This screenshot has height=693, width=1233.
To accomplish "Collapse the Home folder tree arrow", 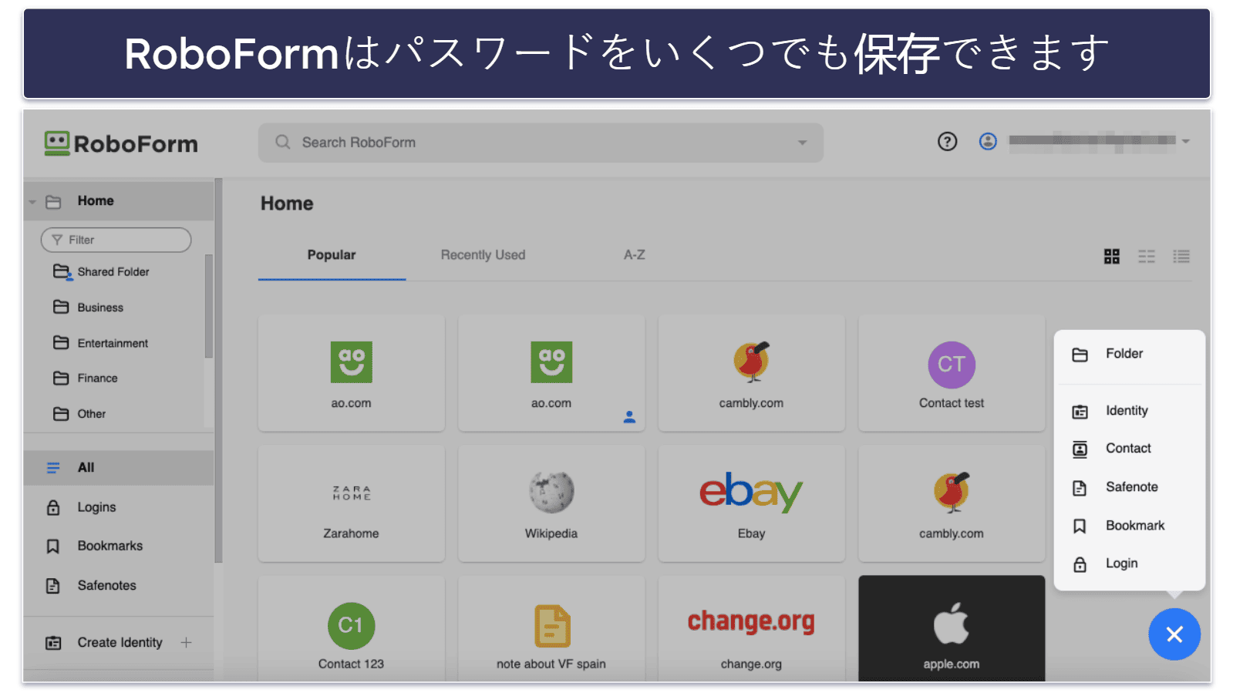I will [32, 202].
